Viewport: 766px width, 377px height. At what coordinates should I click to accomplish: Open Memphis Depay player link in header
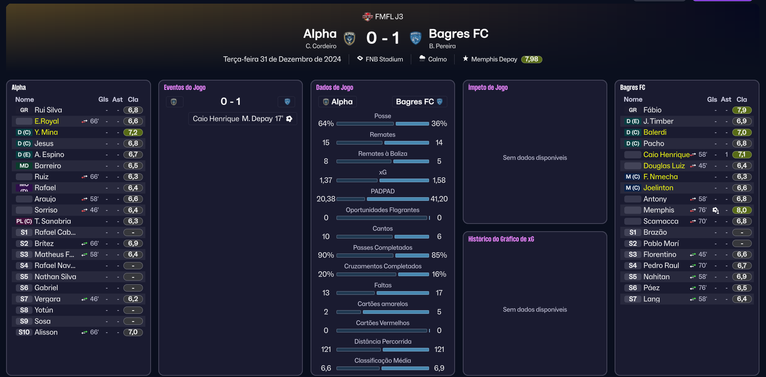tap(494, 59)
